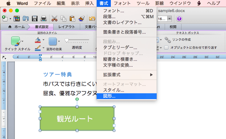The height and width of the screenshot is (139, 226).
Task: Click the 透明度 transparency slider handle
Action: pyautogui.click(x=67, y=40)
